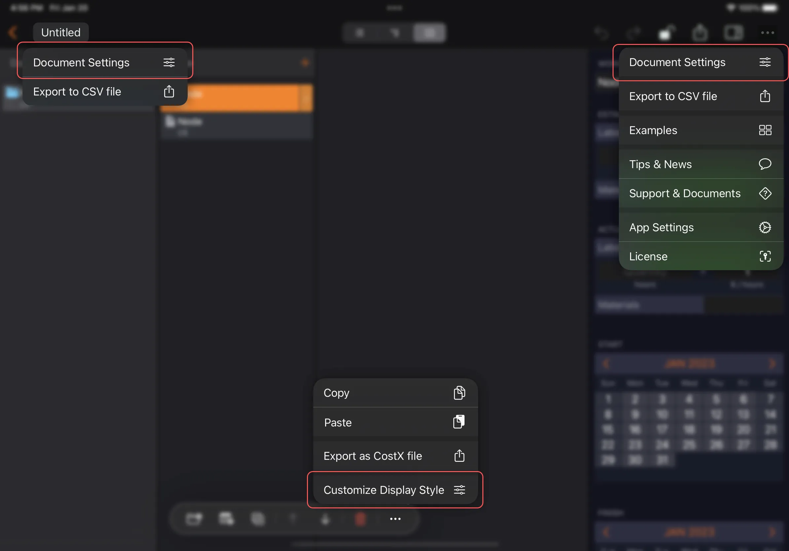Open the Untitled document title menu
The width and height of the screenshot is (789, 551).
[61, 32]
